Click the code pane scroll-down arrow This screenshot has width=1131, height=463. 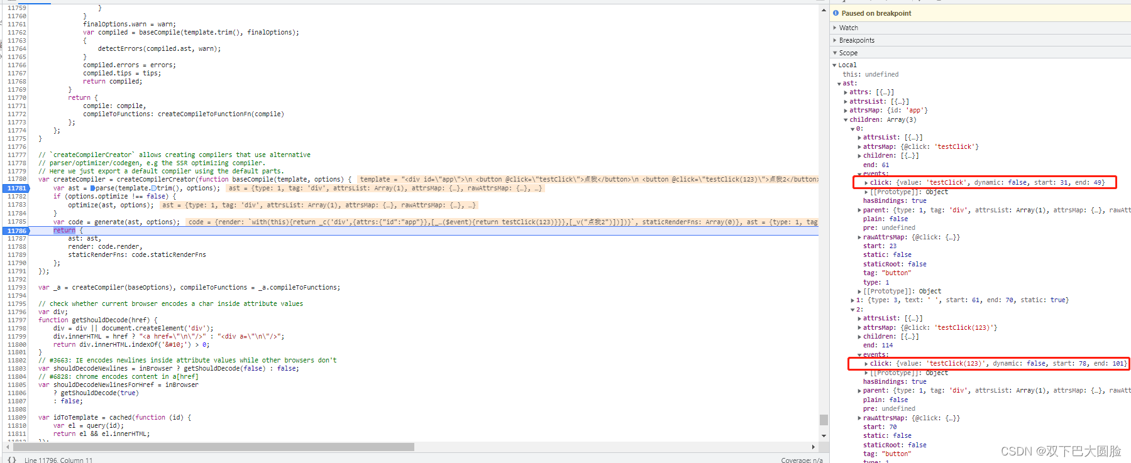824,435
